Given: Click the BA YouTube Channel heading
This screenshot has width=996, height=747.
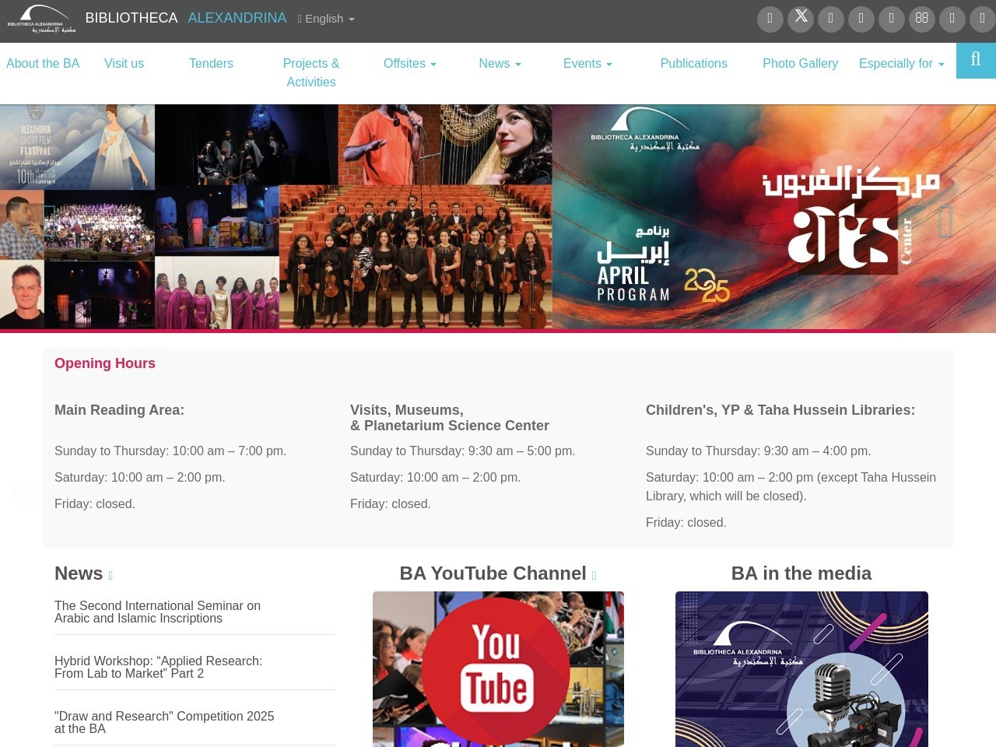Looking at the screenshot, I should coord(493,573).
